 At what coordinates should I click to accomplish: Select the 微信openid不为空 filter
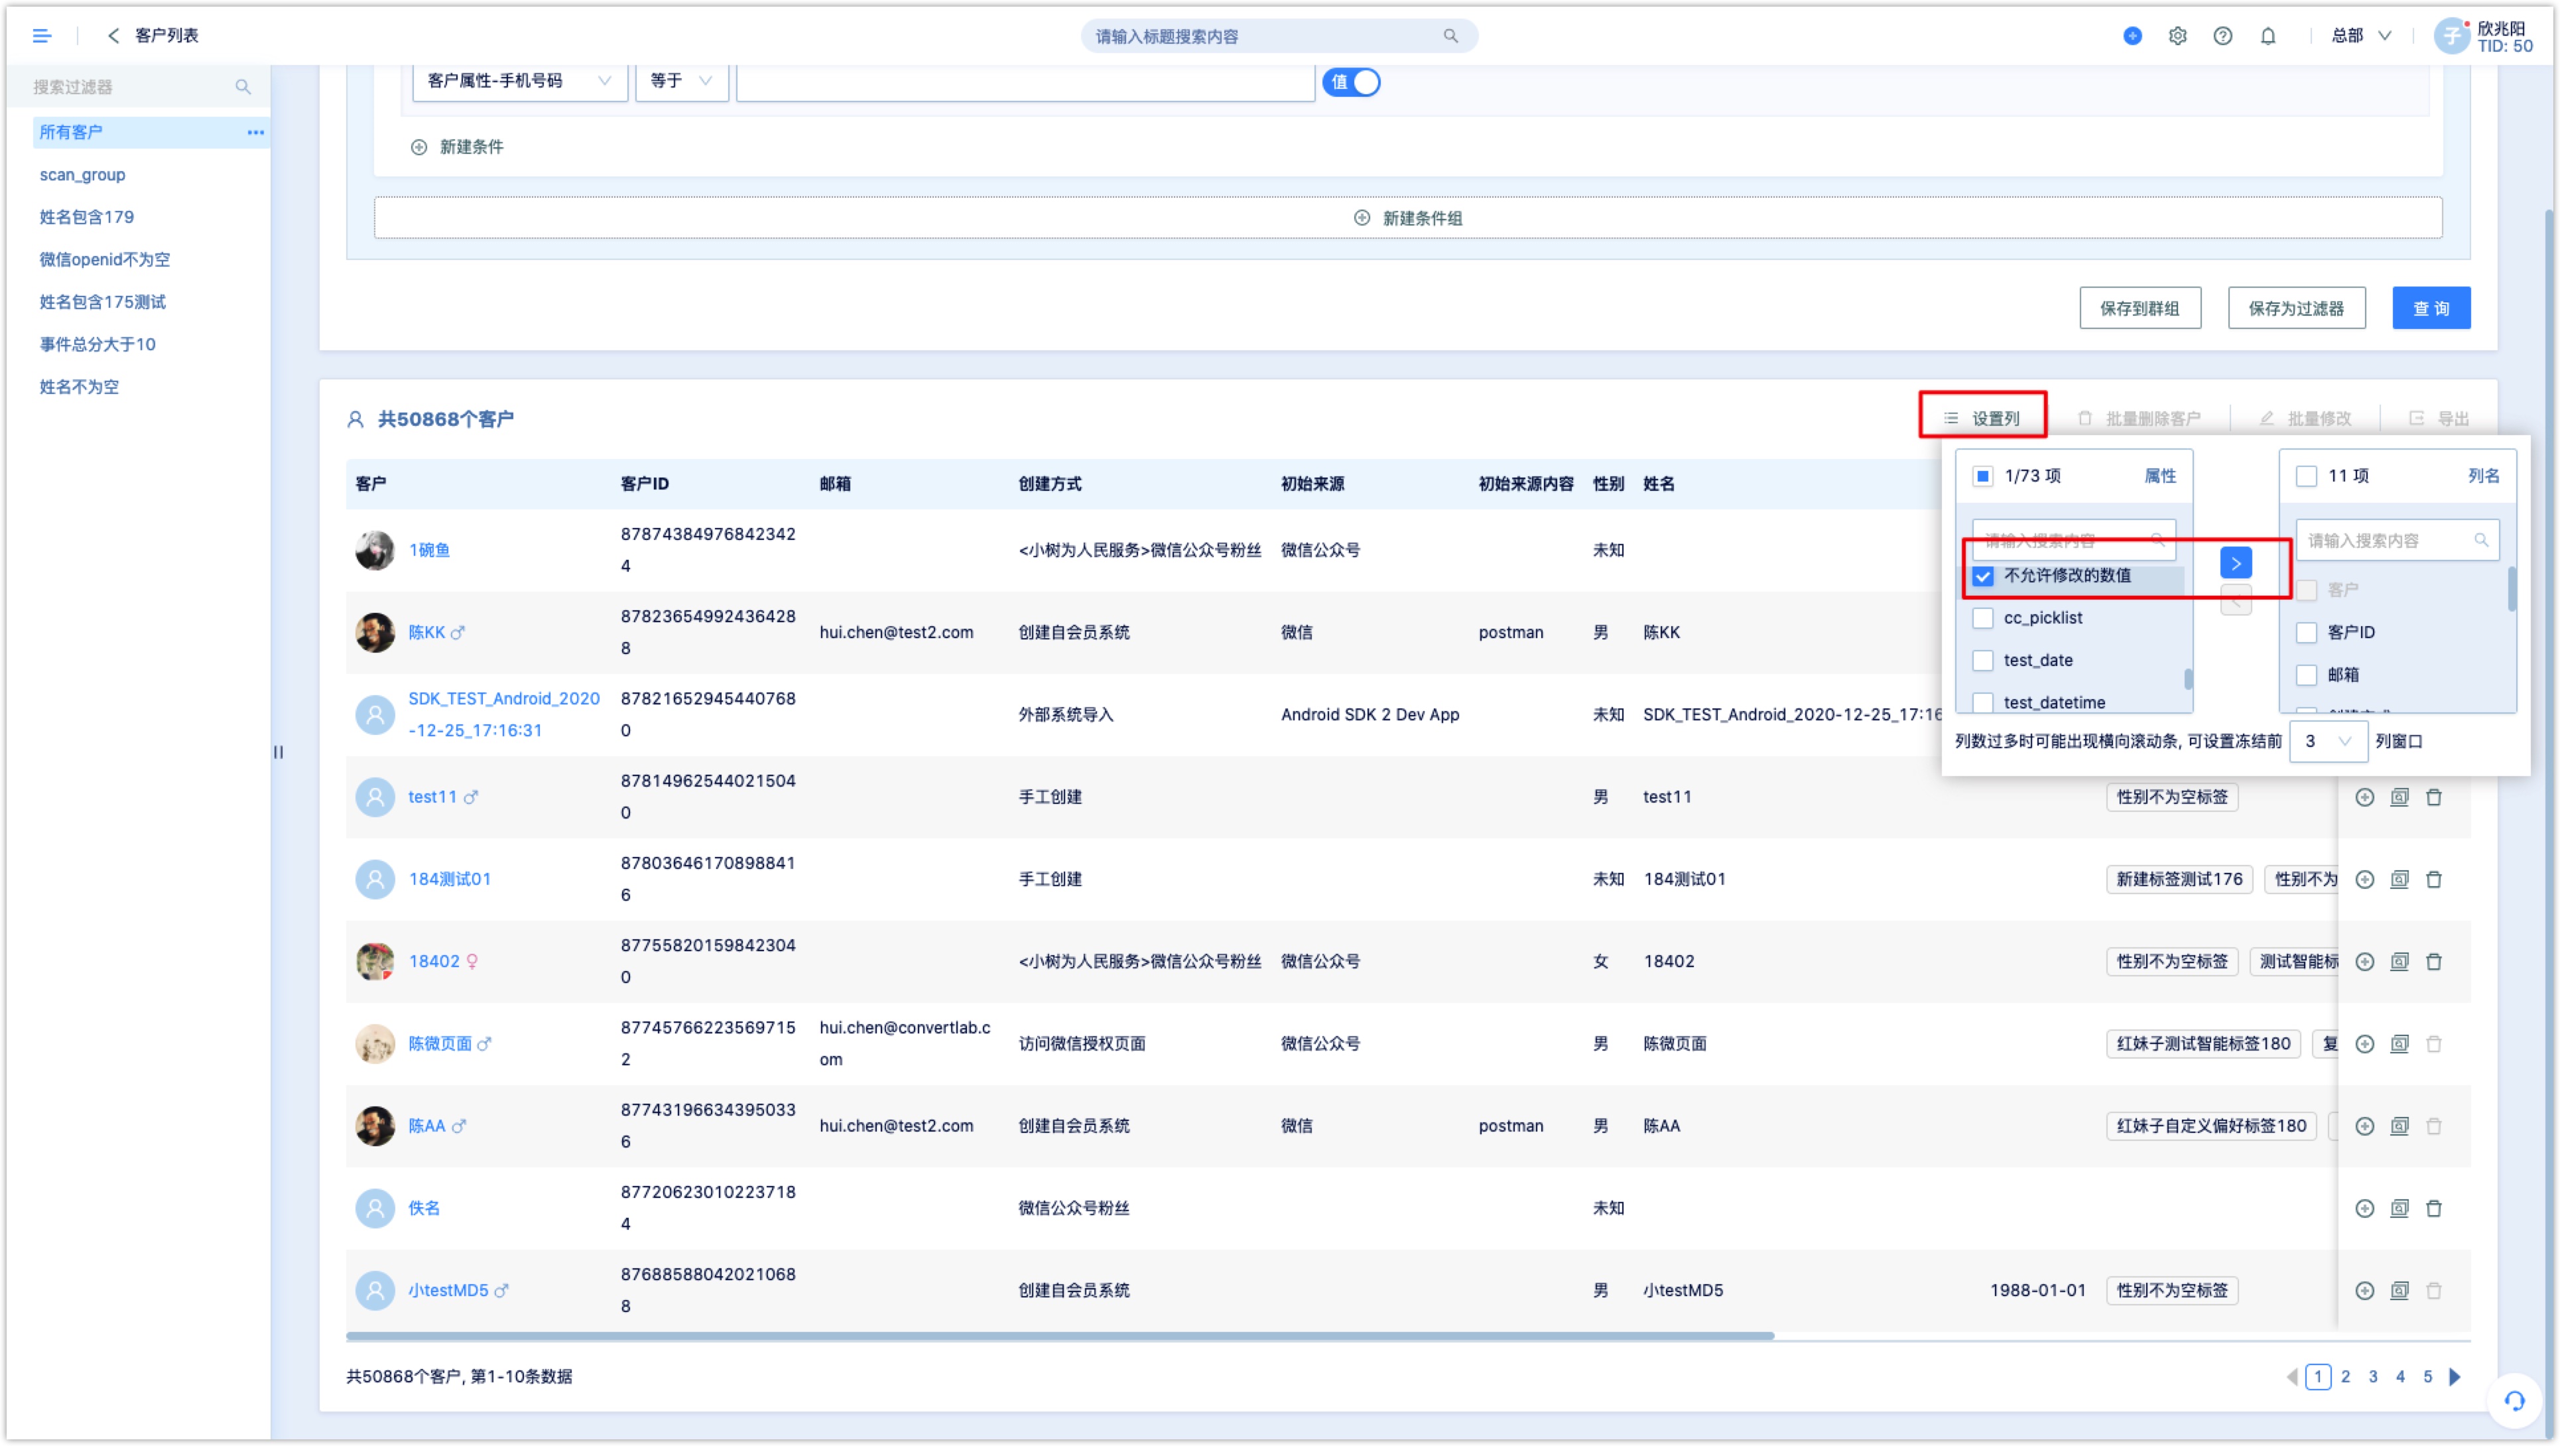click(x=104, y=259)
